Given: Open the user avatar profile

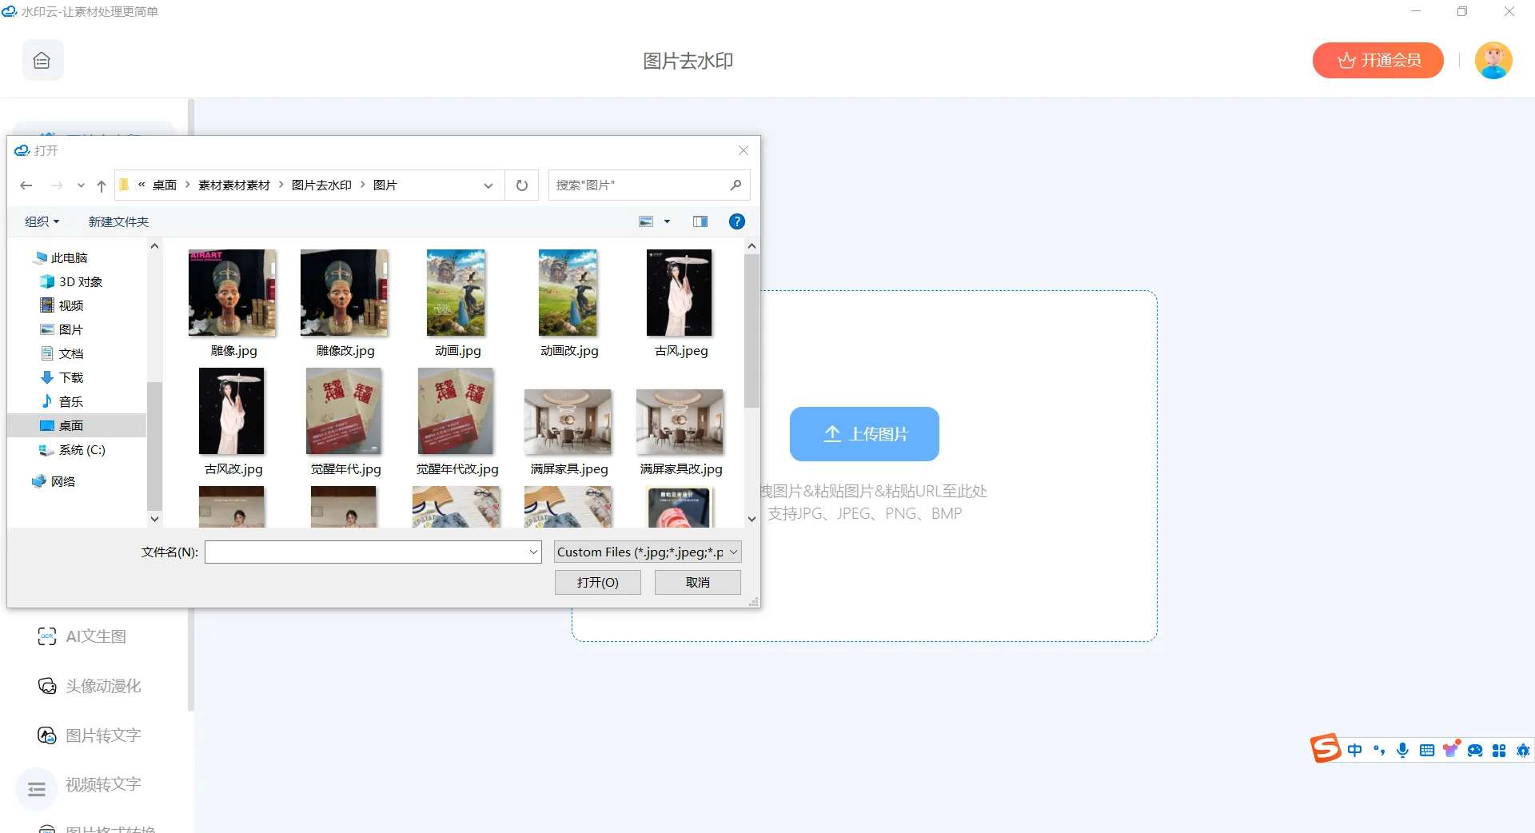Looking at the screenshot, I should click(x=1493, y=61).
